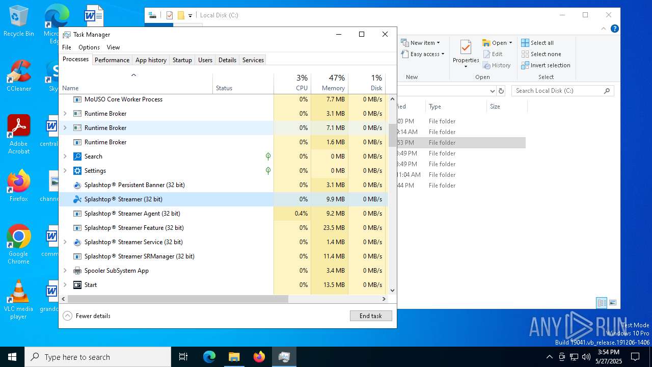
Task: Sort processes by CPU column
Action: point(292,83)
